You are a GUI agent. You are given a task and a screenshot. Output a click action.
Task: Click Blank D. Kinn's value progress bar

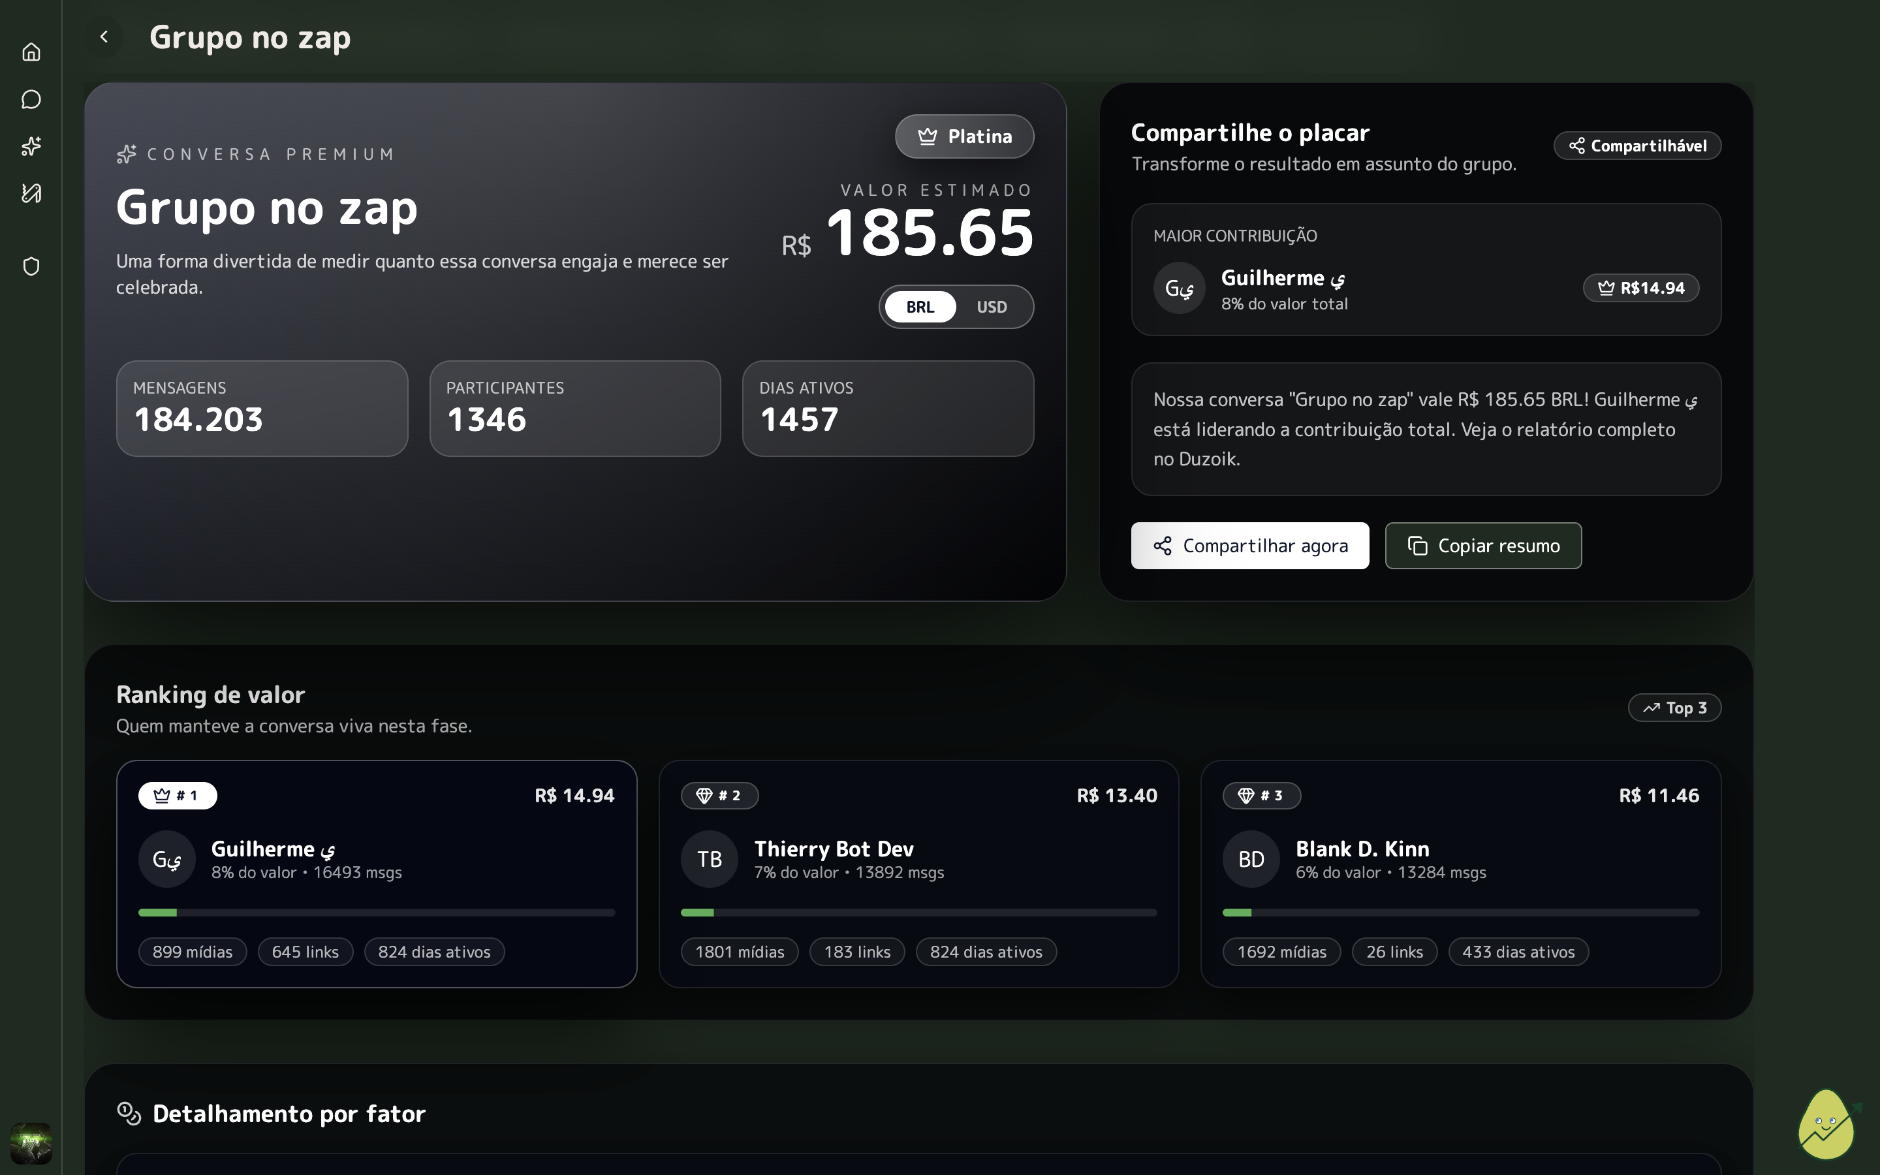point(1460,913)
